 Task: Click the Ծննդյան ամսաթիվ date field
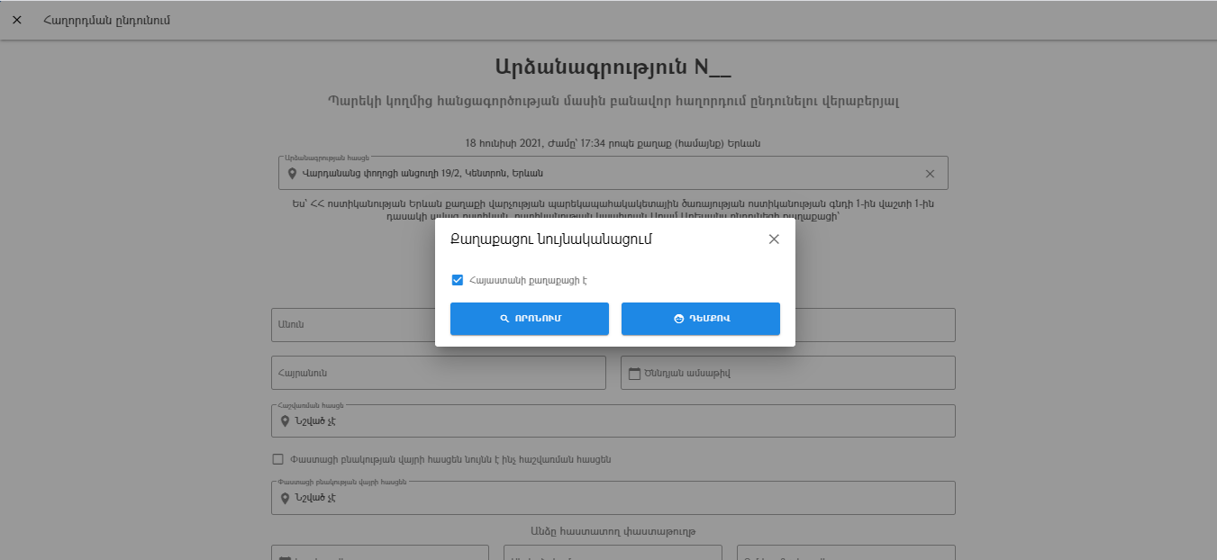point(788,373)
